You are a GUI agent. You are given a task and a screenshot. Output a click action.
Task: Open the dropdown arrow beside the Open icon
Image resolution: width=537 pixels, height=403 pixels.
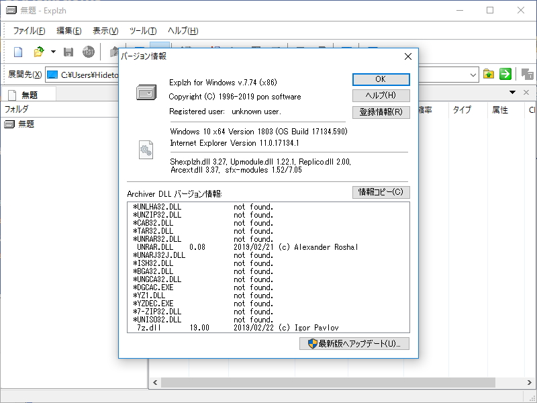coord(52,51)
